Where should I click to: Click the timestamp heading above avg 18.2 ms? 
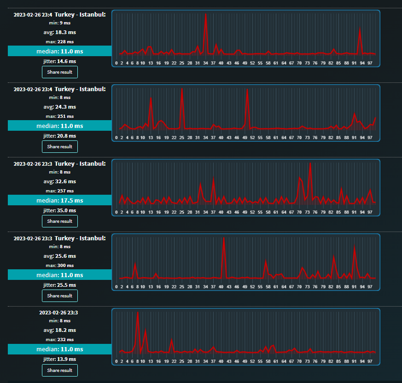coord(58,313)
